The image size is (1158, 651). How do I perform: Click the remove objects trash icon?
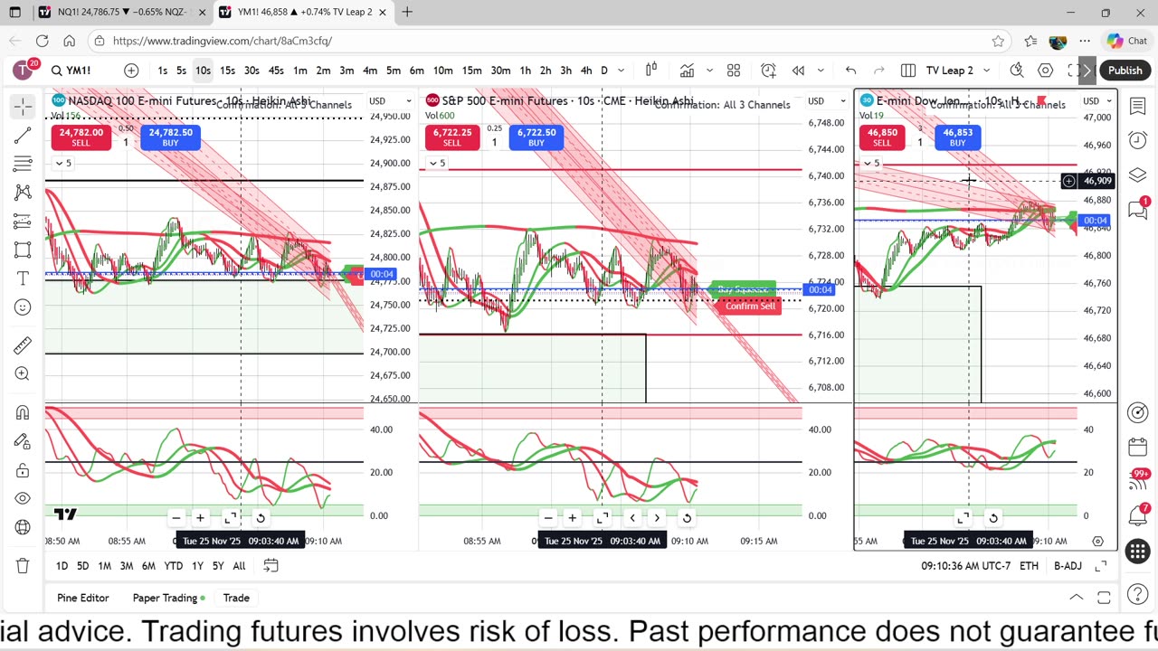pyautogui.click(x=23, y=566)
